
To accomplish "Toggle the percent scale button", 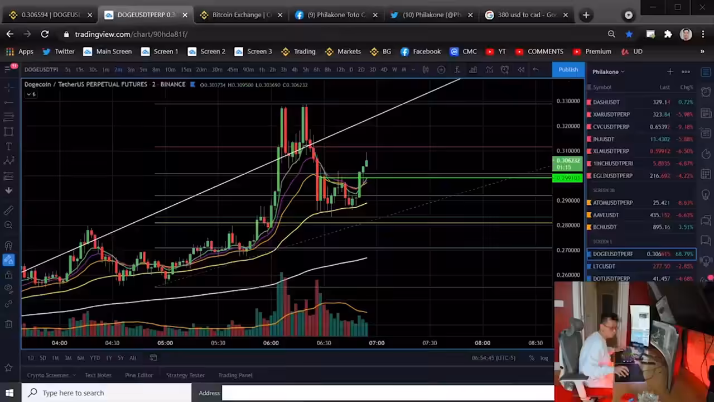I will pos(532,358).
